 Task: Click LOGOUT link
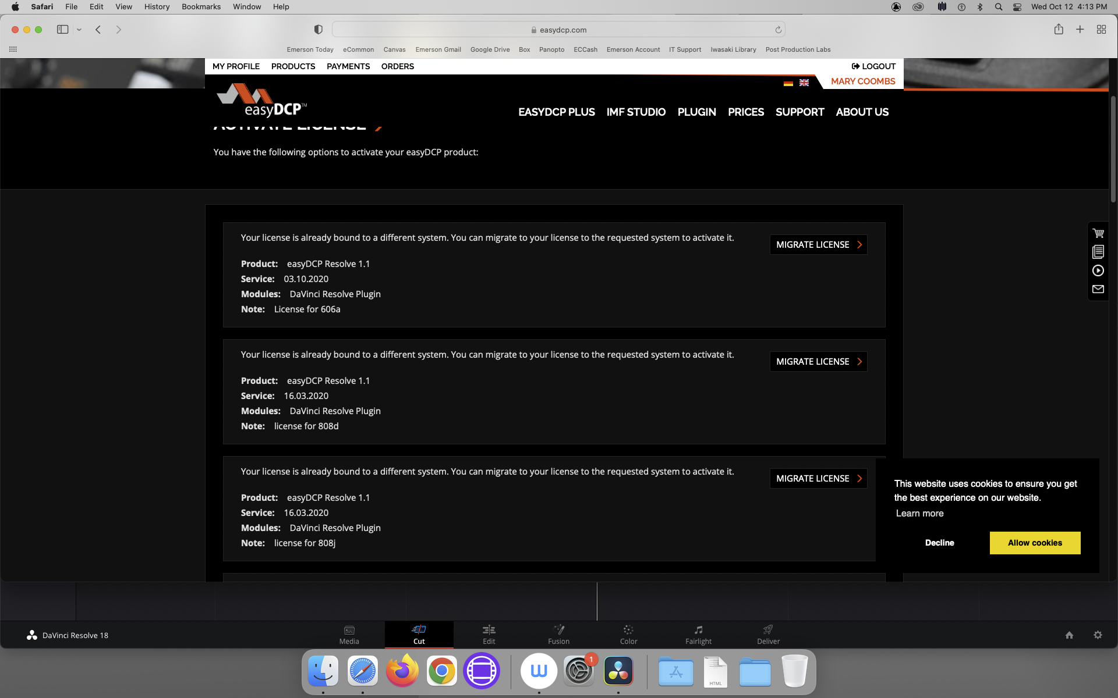pyautogui.click(x=873, y=66)
